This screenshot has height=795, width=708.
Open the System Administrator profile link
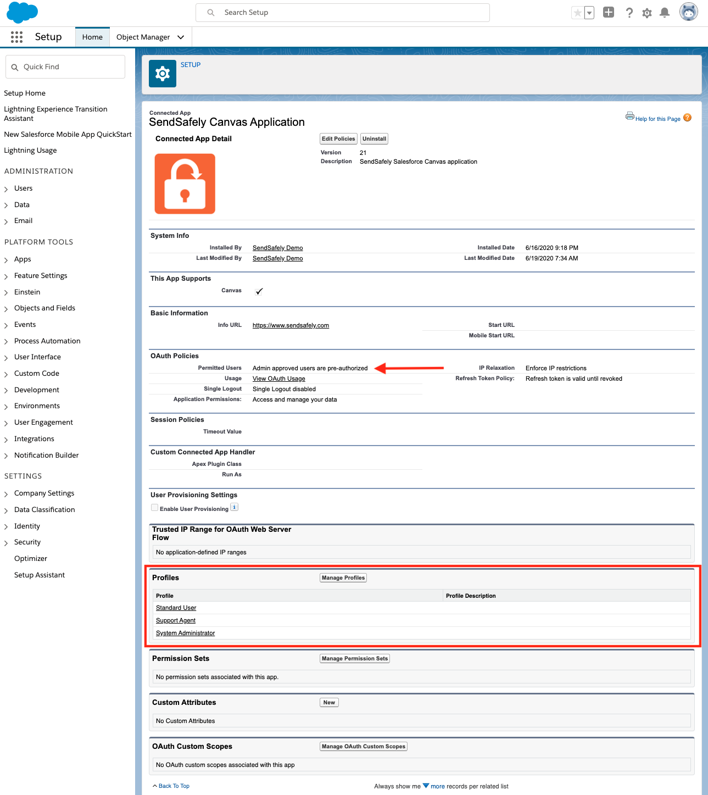pos(185,633)
